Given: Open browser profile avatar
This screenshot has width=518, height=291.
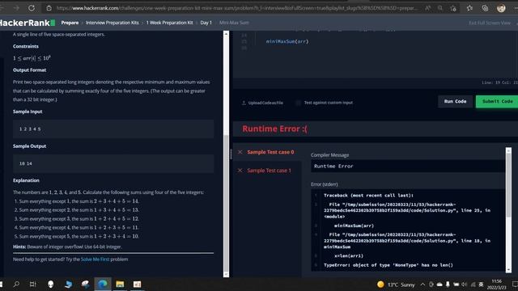Looking at the screenshot, I should tap(501, 8).
